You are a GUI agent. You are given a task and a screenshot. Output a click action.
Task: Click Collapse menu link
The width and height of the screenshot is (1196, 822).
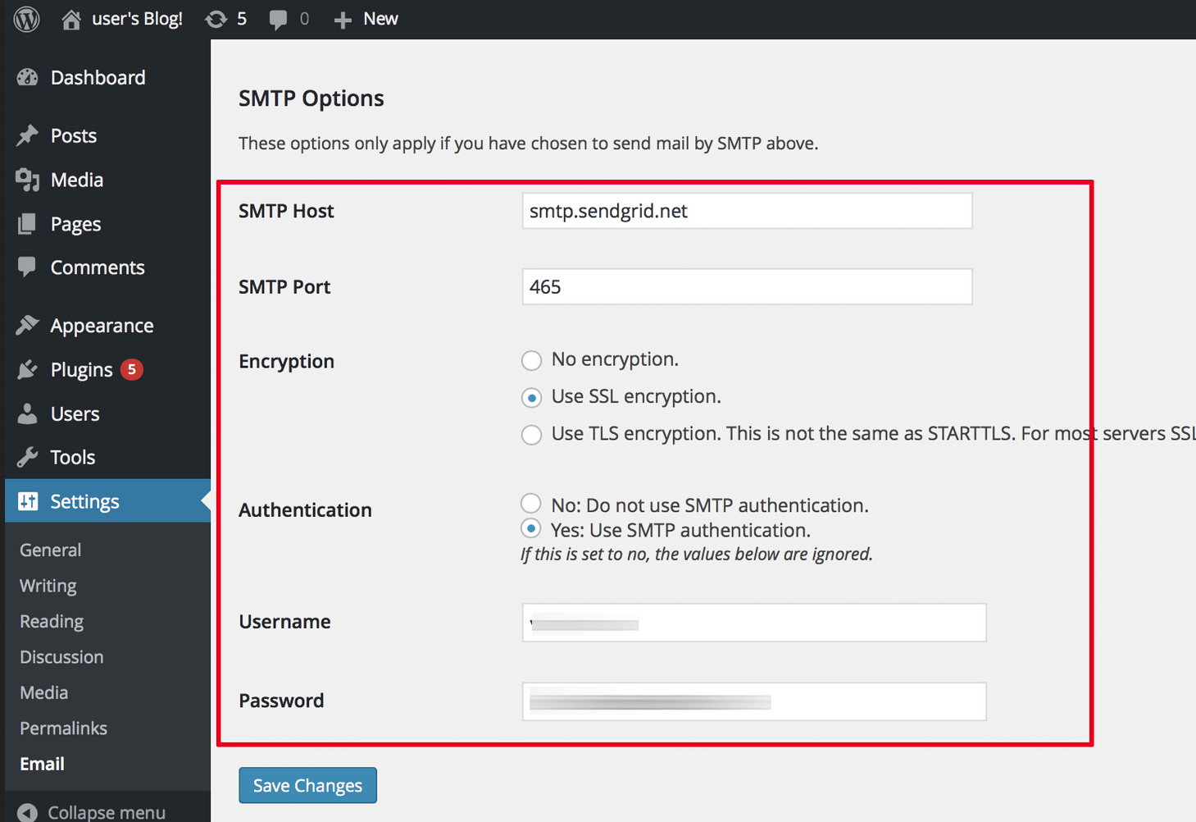click(107, 812)
